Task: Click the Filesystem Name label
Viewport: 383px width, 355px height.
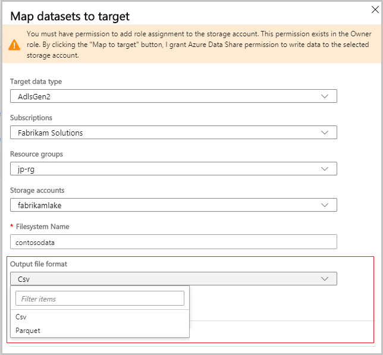Action: click(x=42, y=227)
